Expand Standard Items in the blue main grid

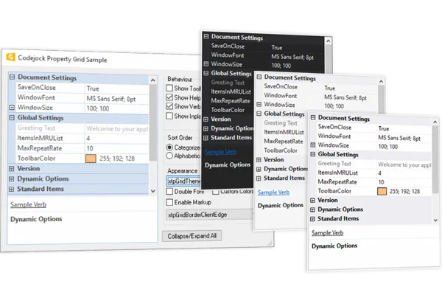pos(12,189)
